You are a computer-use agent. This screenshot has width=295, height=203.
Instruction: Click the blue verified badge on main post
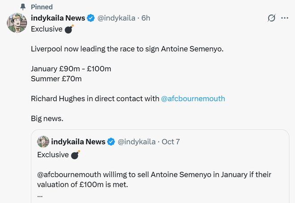[x=90, y=18]
